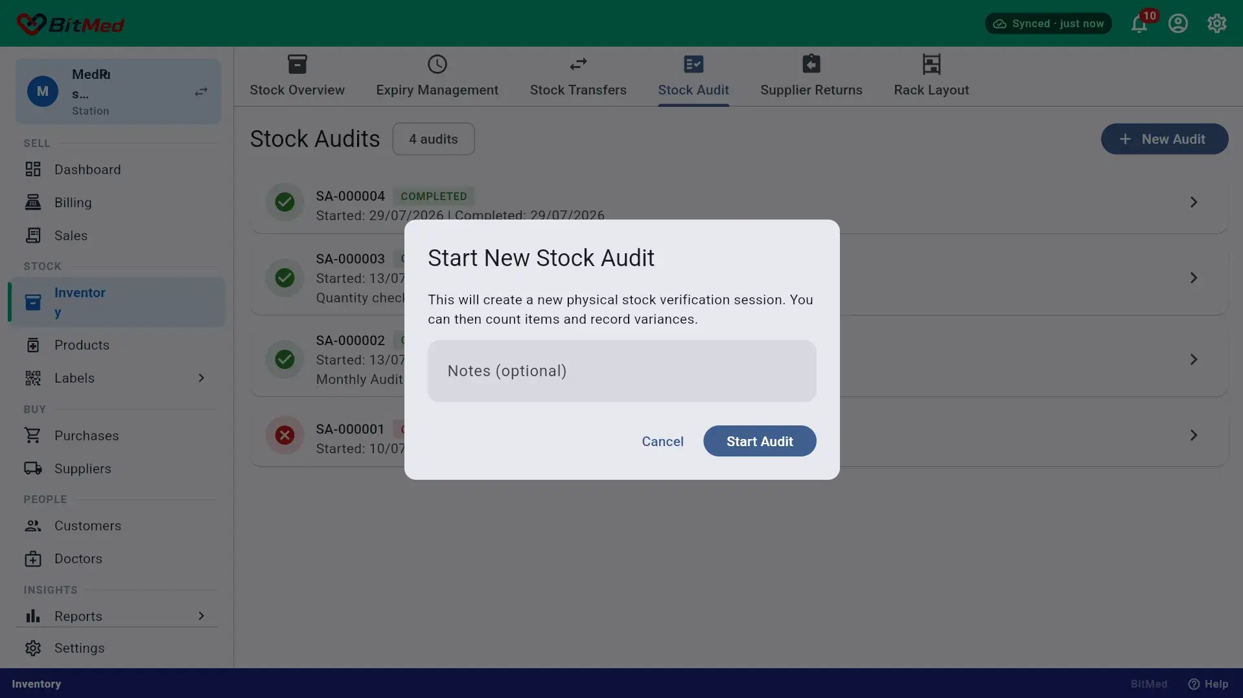Open notifications bell with 10 badge
This screenshot has width=1243, height=698.
click(x=1139, y=24)
